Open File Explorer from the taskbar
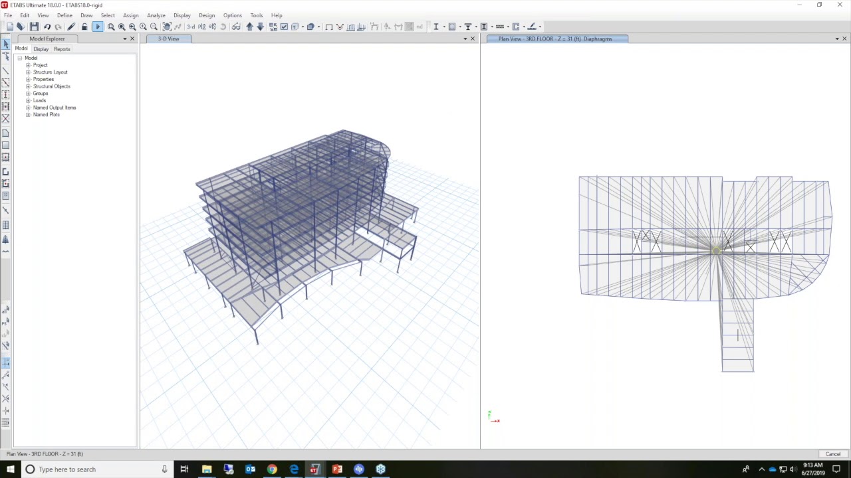 (x=207, y=469)
